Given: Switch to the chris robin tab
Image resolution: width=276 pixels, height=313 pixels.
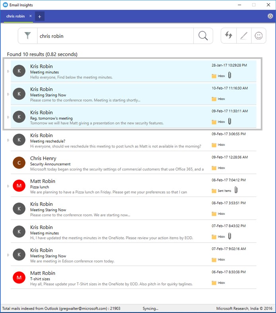Looking at the screenshot, I should 16,16.
